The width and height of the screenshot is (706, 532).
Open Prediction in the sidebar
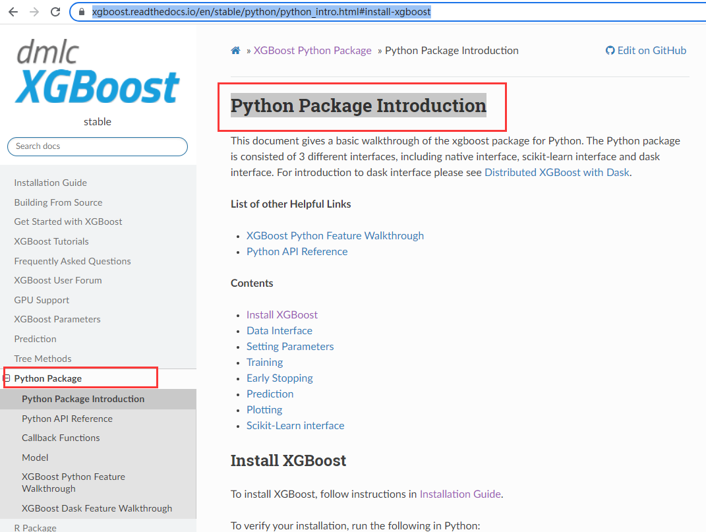click(x=35, y=339)
